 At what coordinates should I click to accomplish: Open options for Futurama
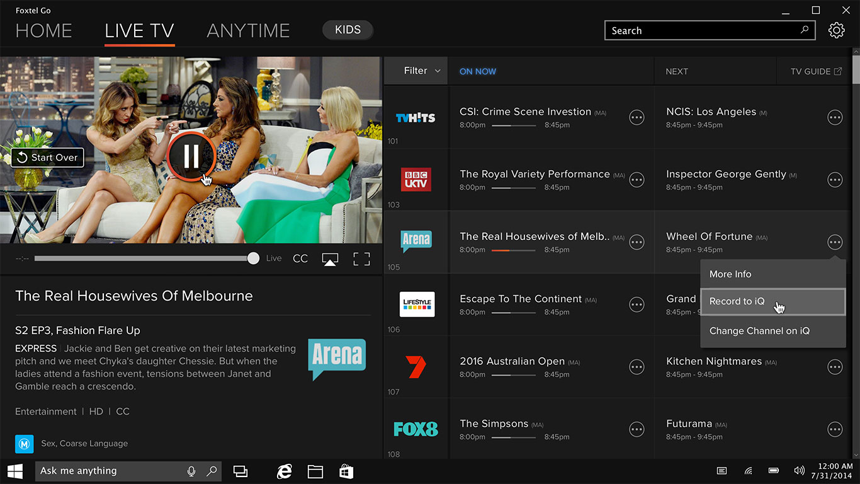835,429
